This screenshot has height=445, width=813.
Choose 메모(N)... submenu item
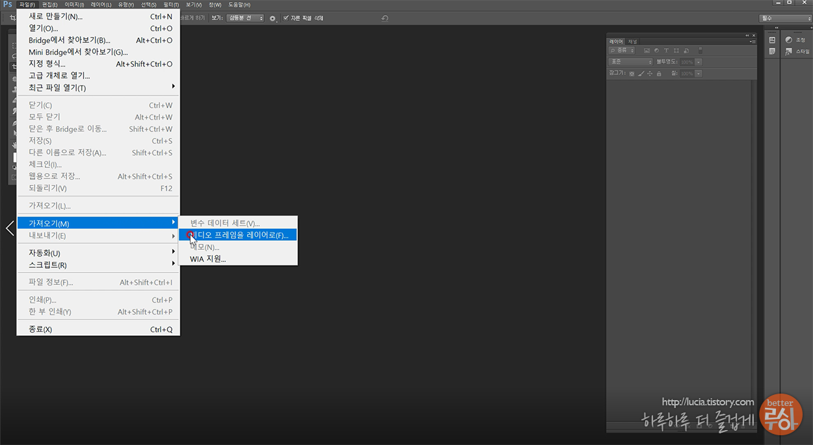tap(239, 247)
